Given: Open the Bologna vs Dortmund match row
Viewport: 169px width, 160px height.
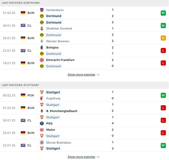Looking at the screenshot, I should pos(84,50).
